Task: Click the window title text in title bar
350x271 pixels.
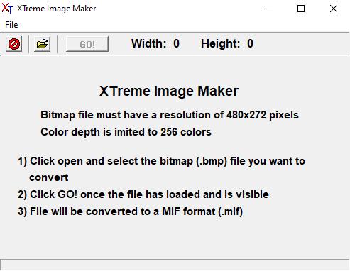Action: pyautogui.click(x=57, y=9)
